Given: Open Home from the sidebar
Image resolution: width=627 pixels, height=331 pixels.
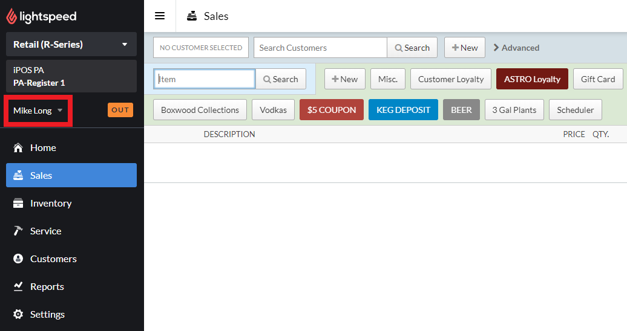Looking at the screenshot, I should pos(43,148).
